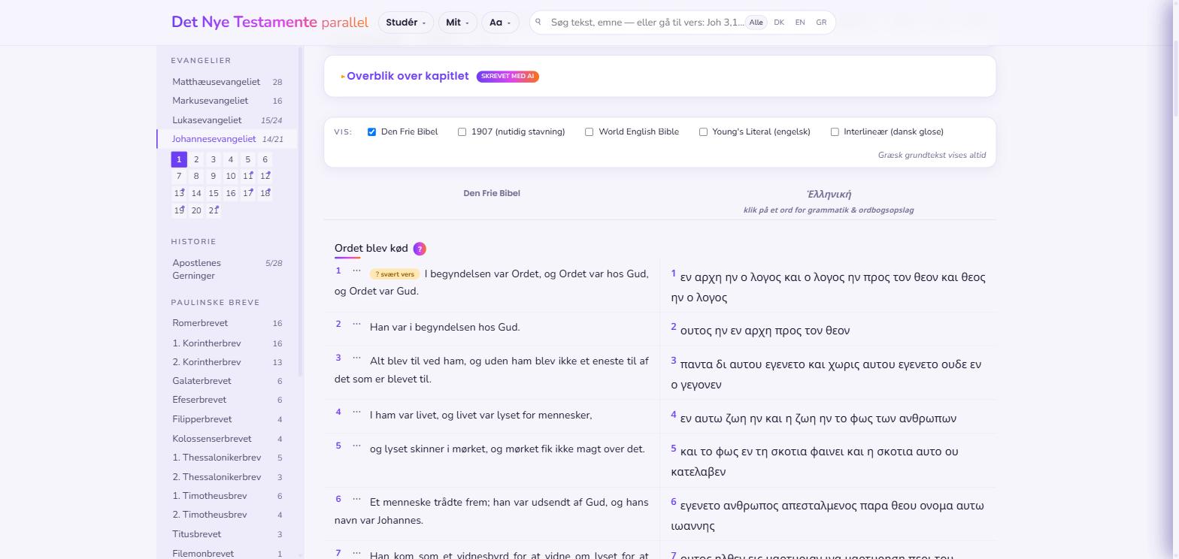
Task: Open the Mit dropdown menu
Action: click(457, 23)
